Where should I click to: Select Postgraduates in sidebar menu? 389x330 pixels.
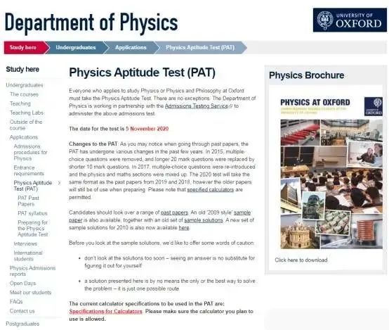coord(22,324)
